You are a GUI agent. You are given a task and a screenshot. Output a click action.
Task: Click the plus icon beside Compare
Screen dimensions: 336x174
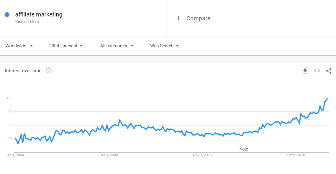click(x=178, y=18)
